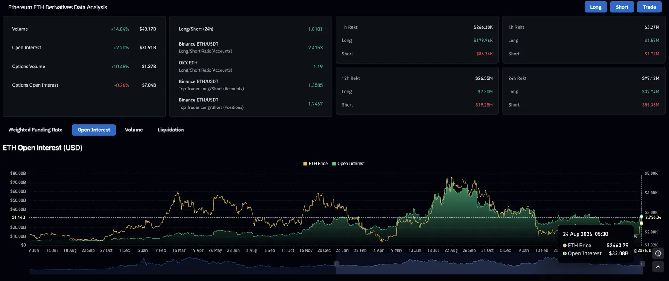Switch to the Weighted Funding Rate tab

point(35,130)
